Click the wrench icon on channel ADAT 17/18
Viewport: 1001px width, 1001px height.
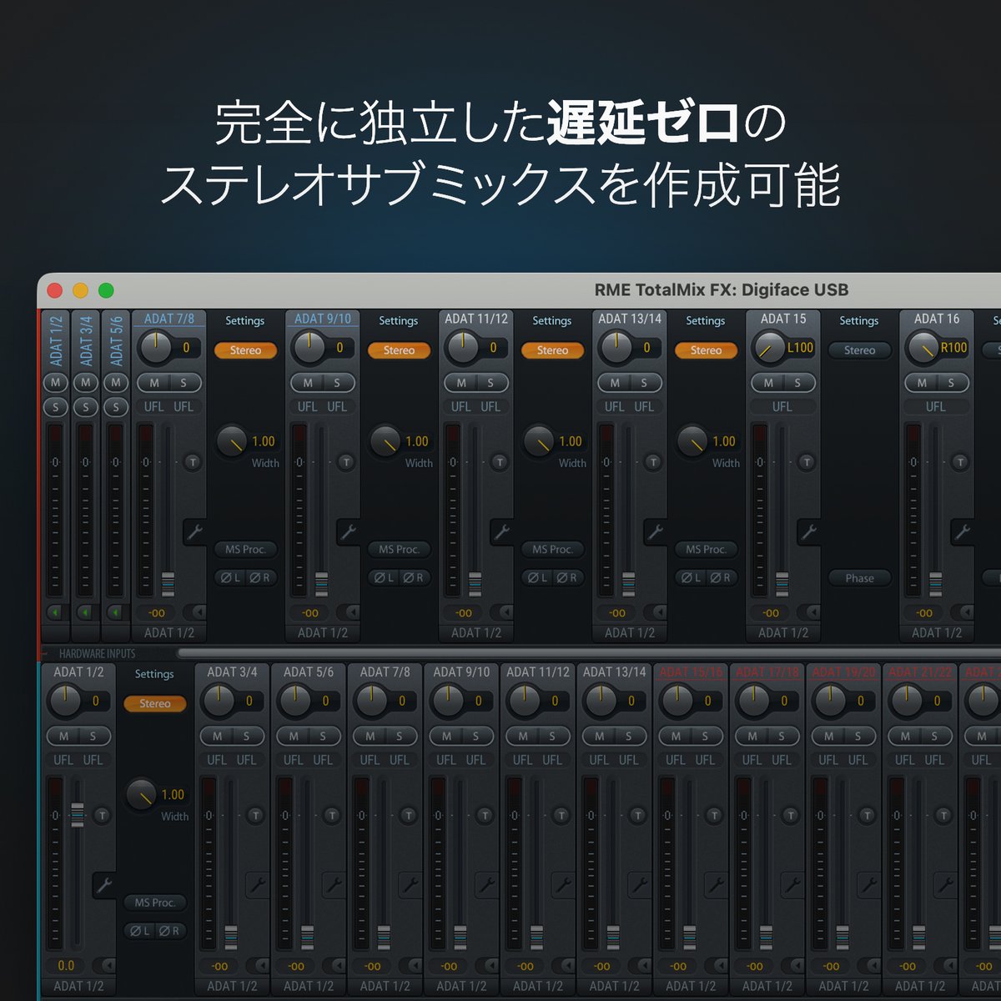[x=792, y=885]
